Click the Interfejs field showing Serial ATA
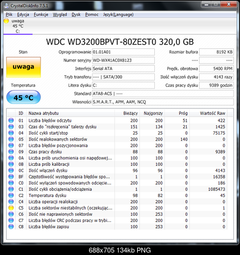 tap(123, 68)
